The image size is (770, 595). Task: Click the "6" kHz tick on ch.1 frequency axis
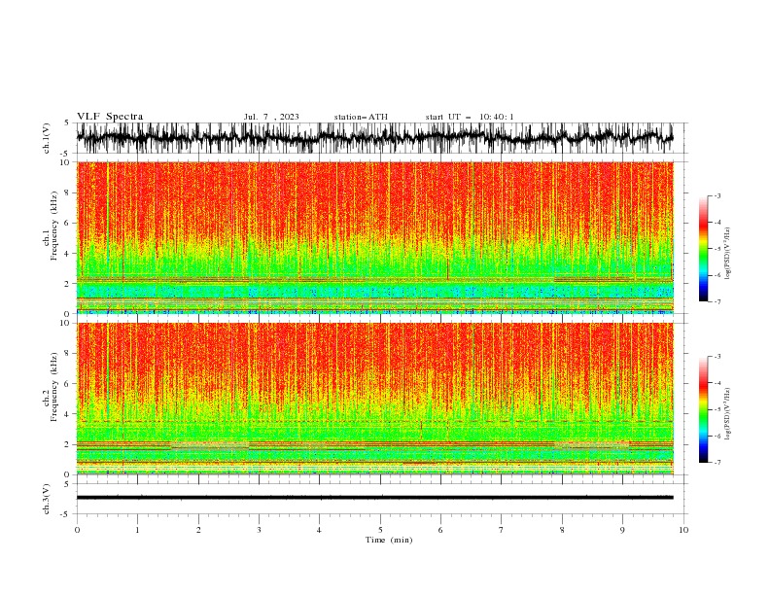click(x=67, y=223)
